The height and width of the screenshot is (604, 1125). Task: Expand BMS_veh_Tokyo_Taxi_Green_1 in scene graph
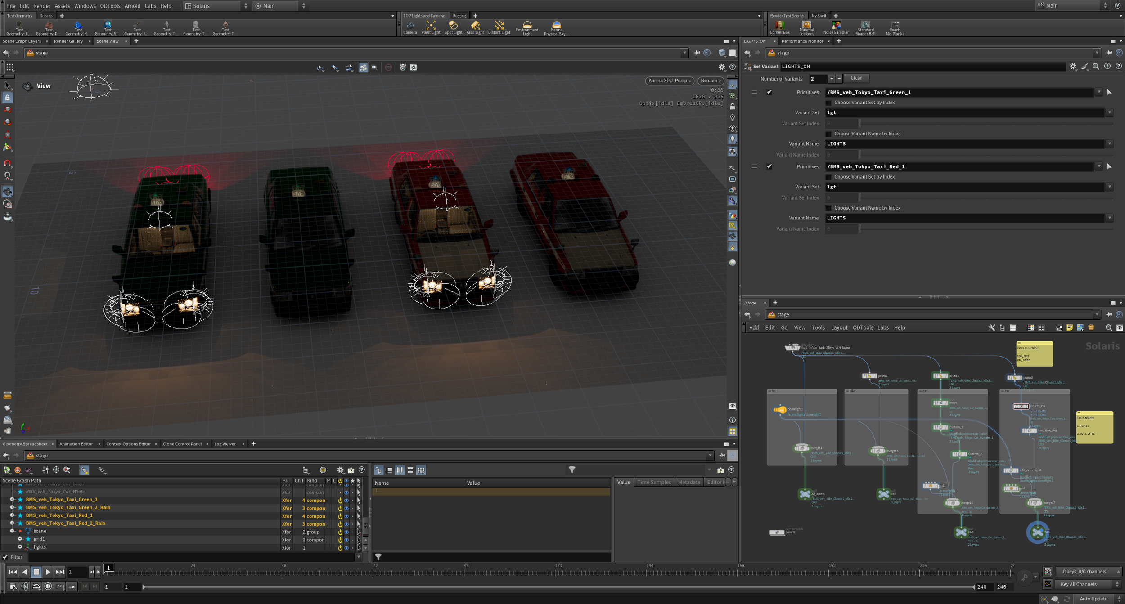pyautogui.click(x=12, y=500)
